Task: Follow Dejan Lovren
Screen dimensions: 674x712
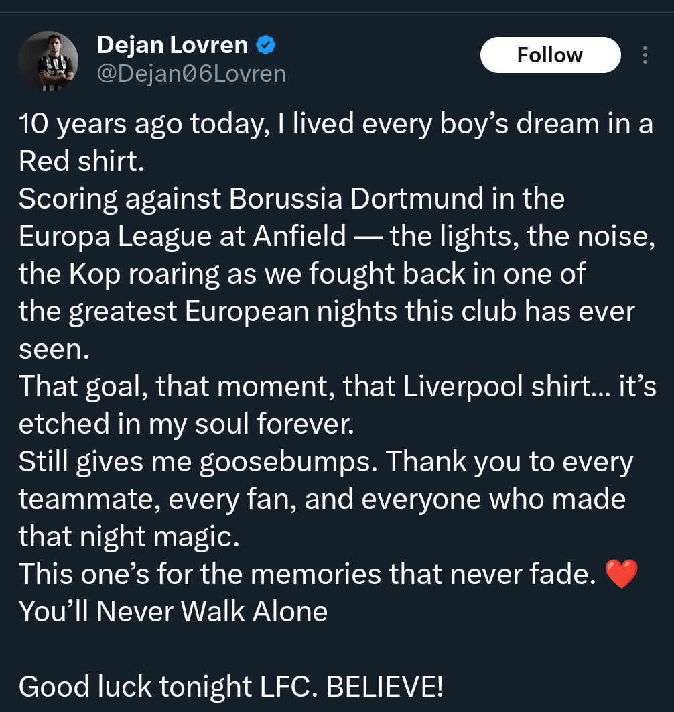Action: click(x=550, y=55)
